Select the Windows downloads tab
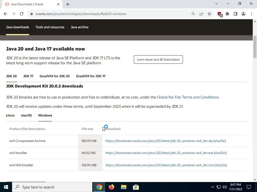The image size is (257, 192). point(45,115)
